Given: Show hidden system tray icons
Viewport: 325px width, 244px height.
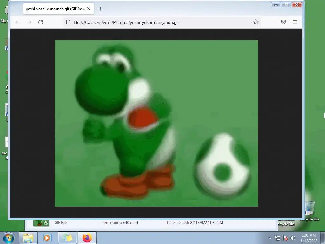Looking at the screenshot, I should (x=270, y=238).
